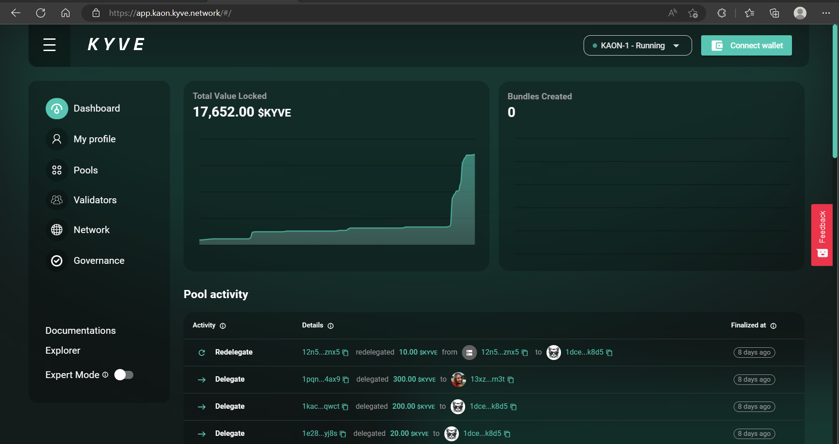This screenshot has width=839, height=444.
Task: Click info icon next to Details header
Action: [330, 326]
